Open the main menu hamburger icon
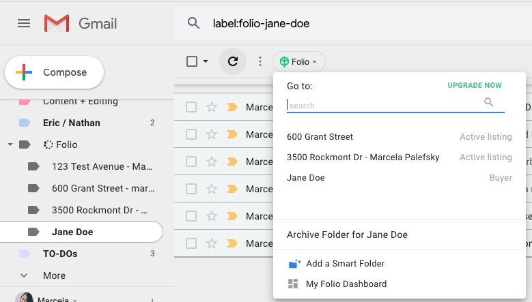This screenshot has width=532, height=302. click(x=24, y=23)
